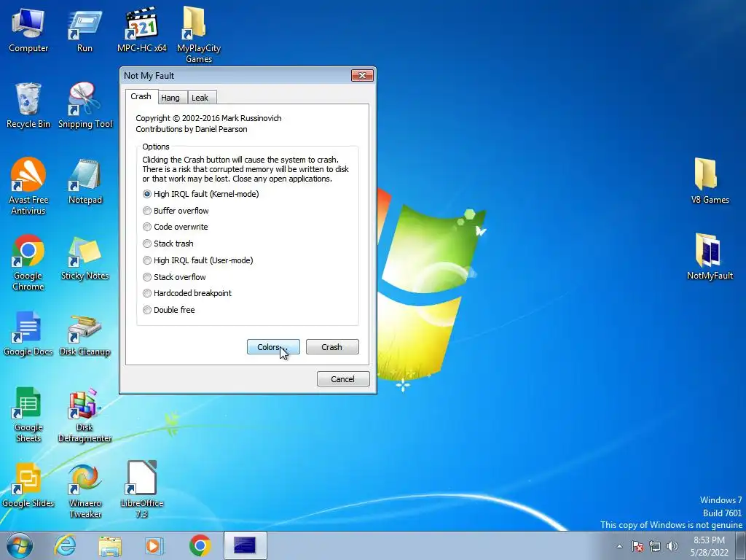746x560 pixels.
Task: Pick the Stack trash radio button
Action: pyautogui.click(x=168, y=244)
